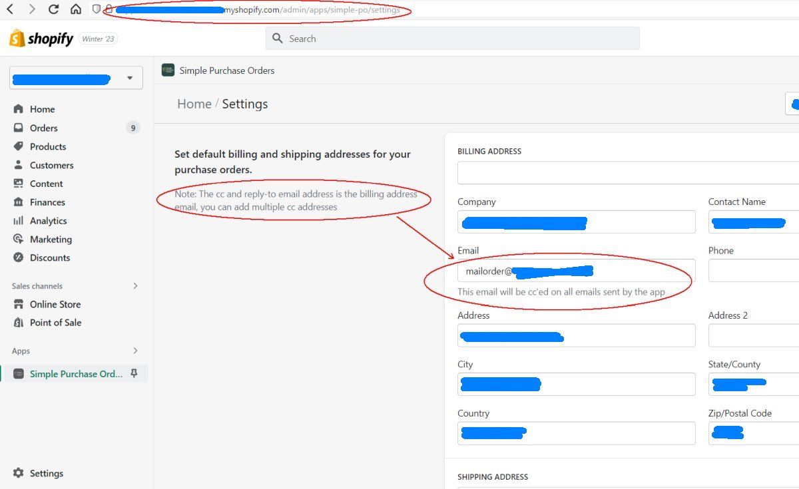Viewport: 799px width, 489px height.
Task: Reload the page with refresh icon
Action: [x=54, y=9]
